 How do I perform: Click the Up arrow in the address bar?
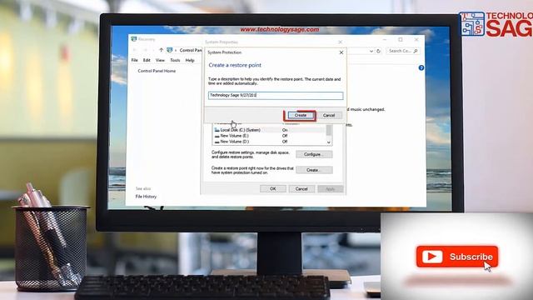coord(161,50)
